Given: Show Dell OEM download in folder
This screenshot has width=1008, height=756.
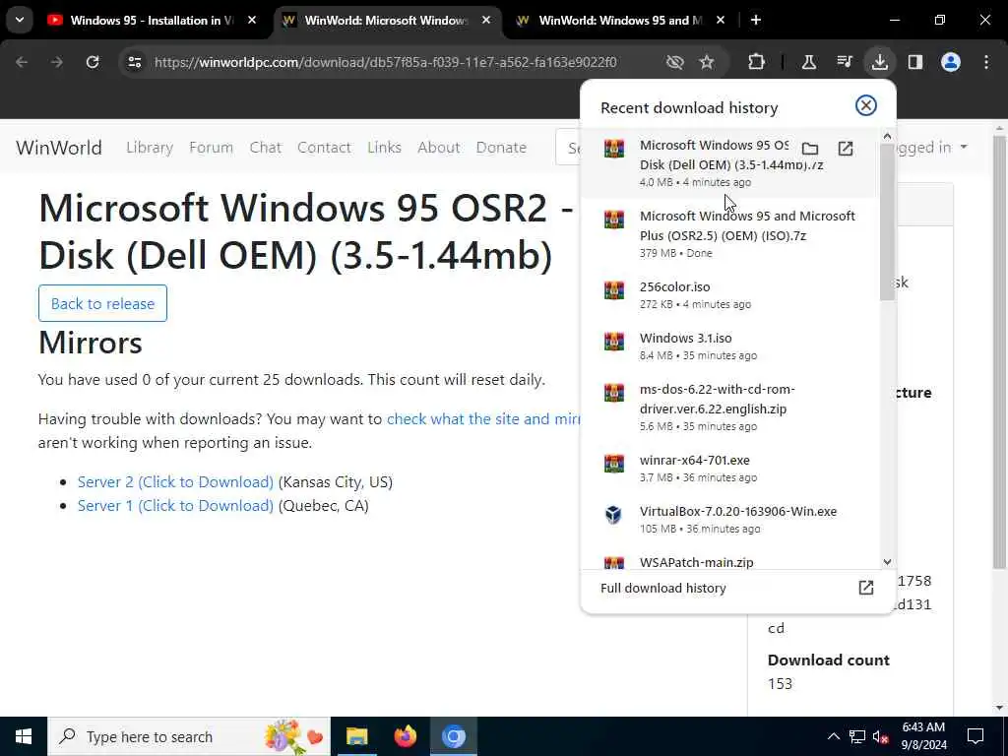Looking at the screenshot, I should (x=810, y=150).
